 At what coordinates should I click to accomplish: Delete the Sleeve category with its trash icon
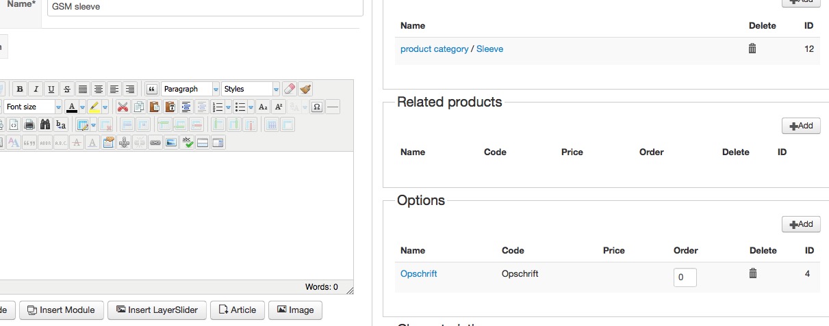point(752,49)
